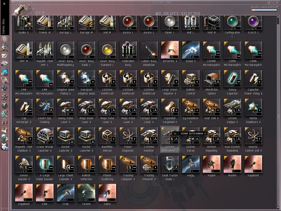Open the help face icon with question mark

point(4,146)
